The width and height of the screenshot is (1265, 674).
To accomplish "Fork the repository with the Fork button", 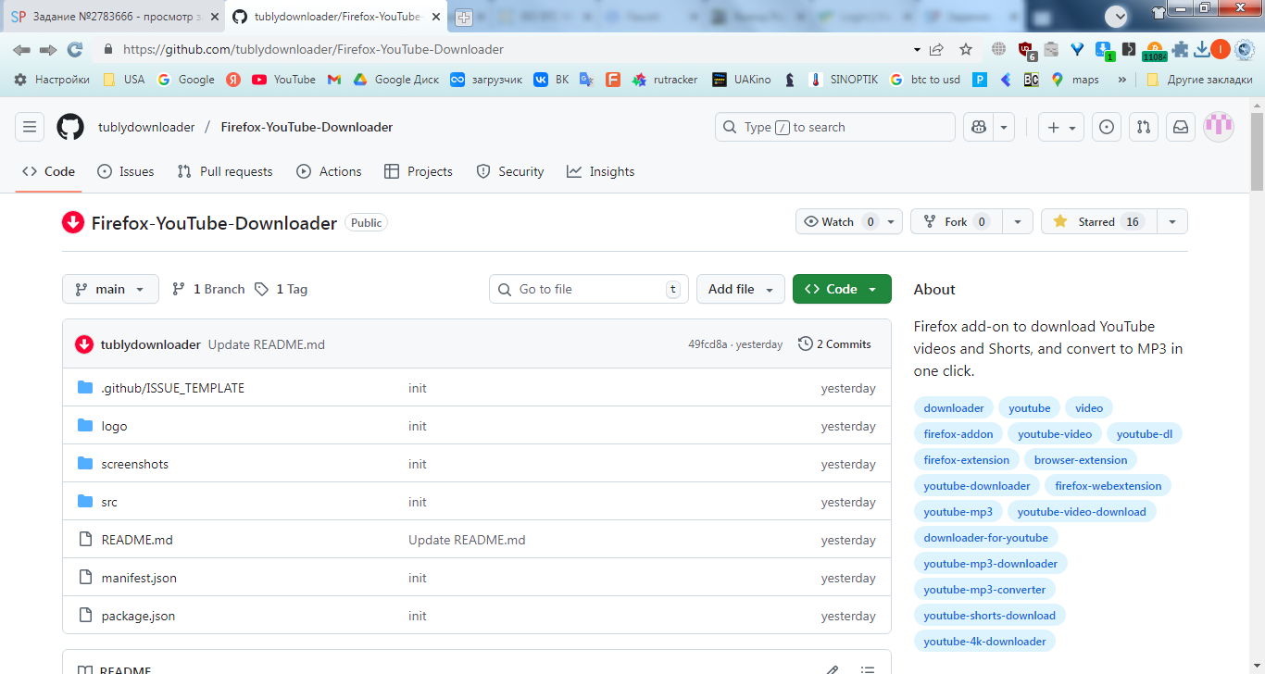I will (x=957, y=221).
